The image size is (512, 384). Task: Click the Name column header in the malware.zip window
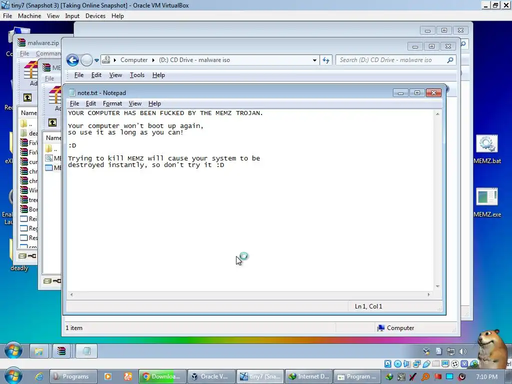[28, 113]
